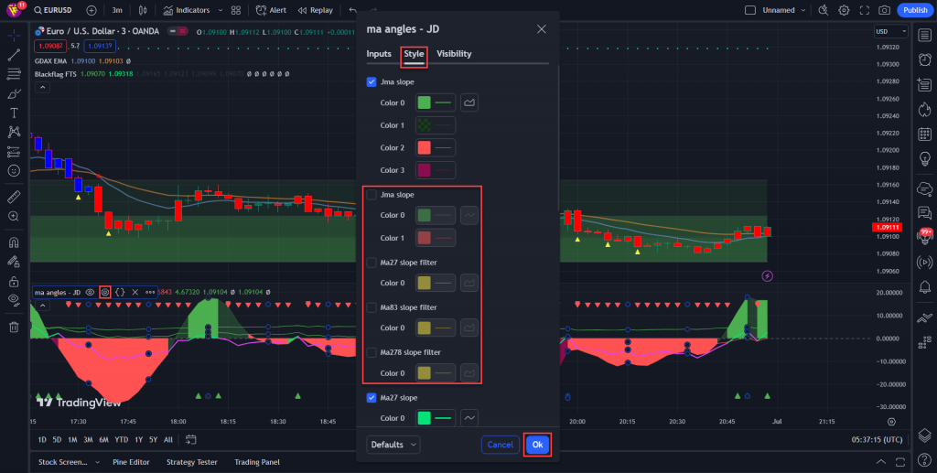Click the go to date calendar icon
This screenshot has width=937, height=473.
pos(190,439)
